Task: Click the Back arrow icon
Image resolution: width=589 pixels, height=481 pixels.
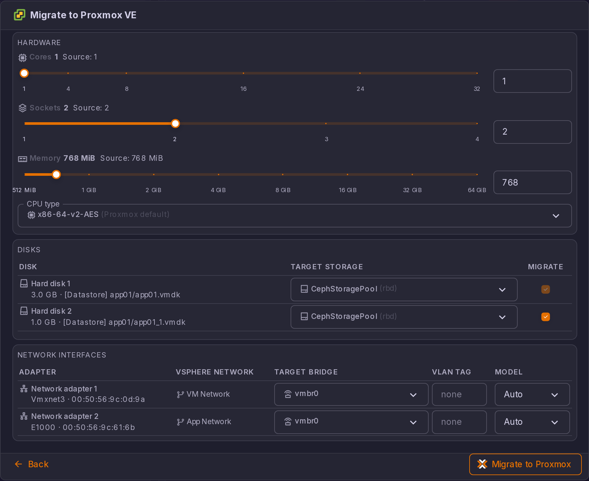Action: (18, 464)
